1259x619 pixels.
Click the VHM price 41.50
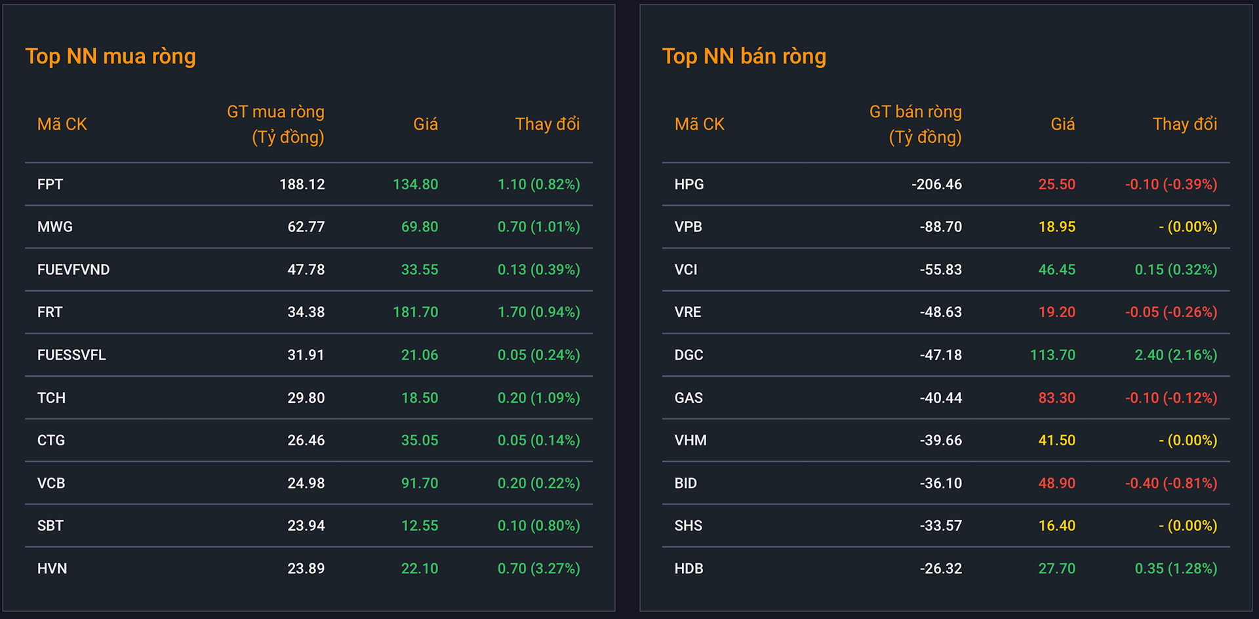coord(1057,441)
